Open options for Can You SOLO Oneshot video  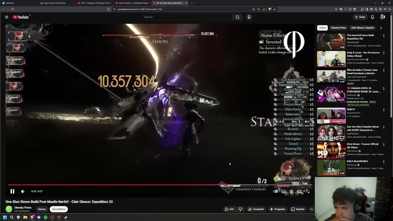(x=384, y=127)
